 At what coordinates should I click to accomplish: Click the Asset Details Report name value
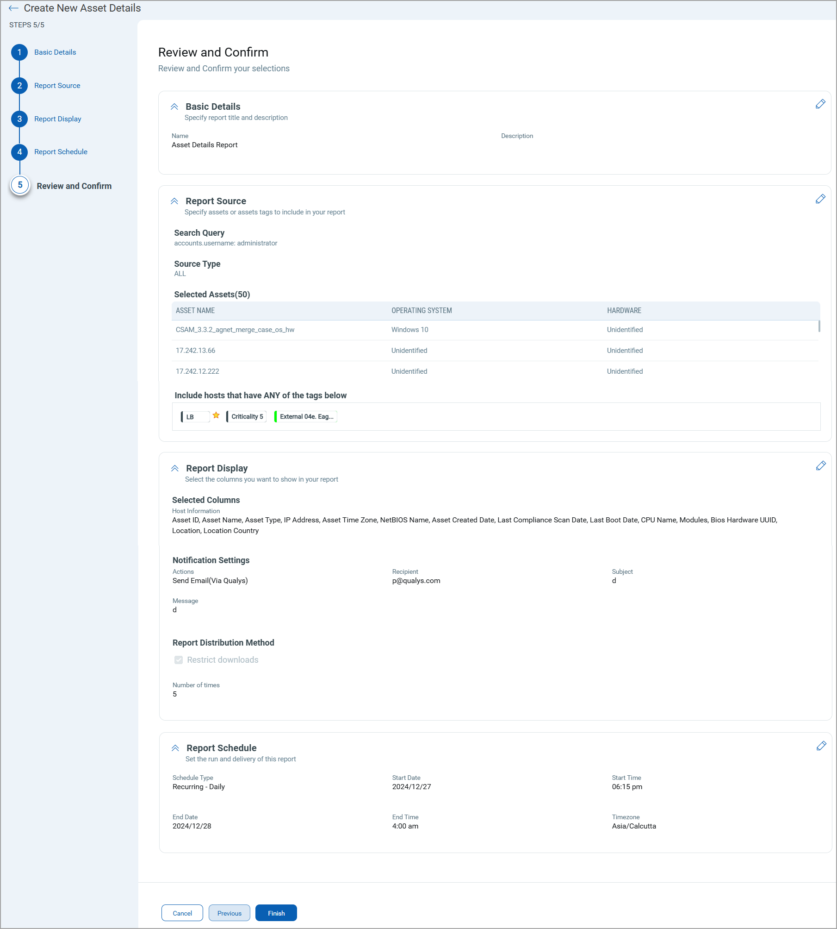point(205,145)
